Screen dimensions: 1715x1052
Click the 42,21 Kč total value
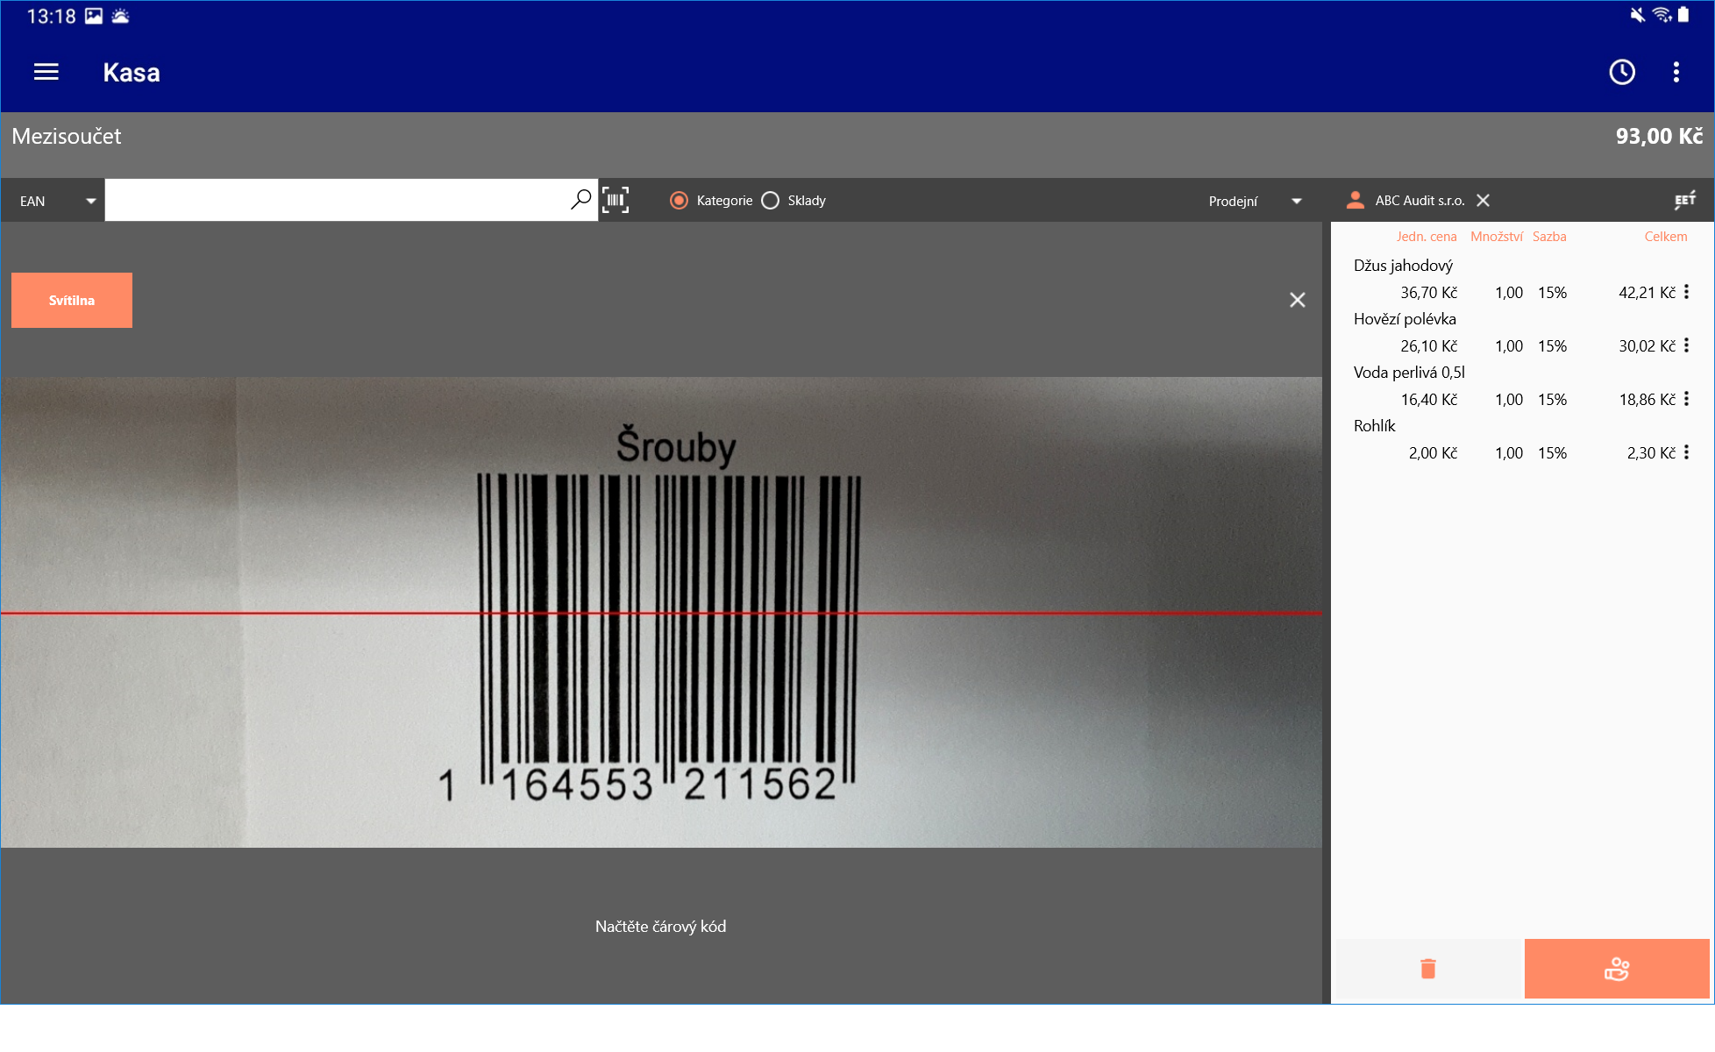click(1647, 293)
